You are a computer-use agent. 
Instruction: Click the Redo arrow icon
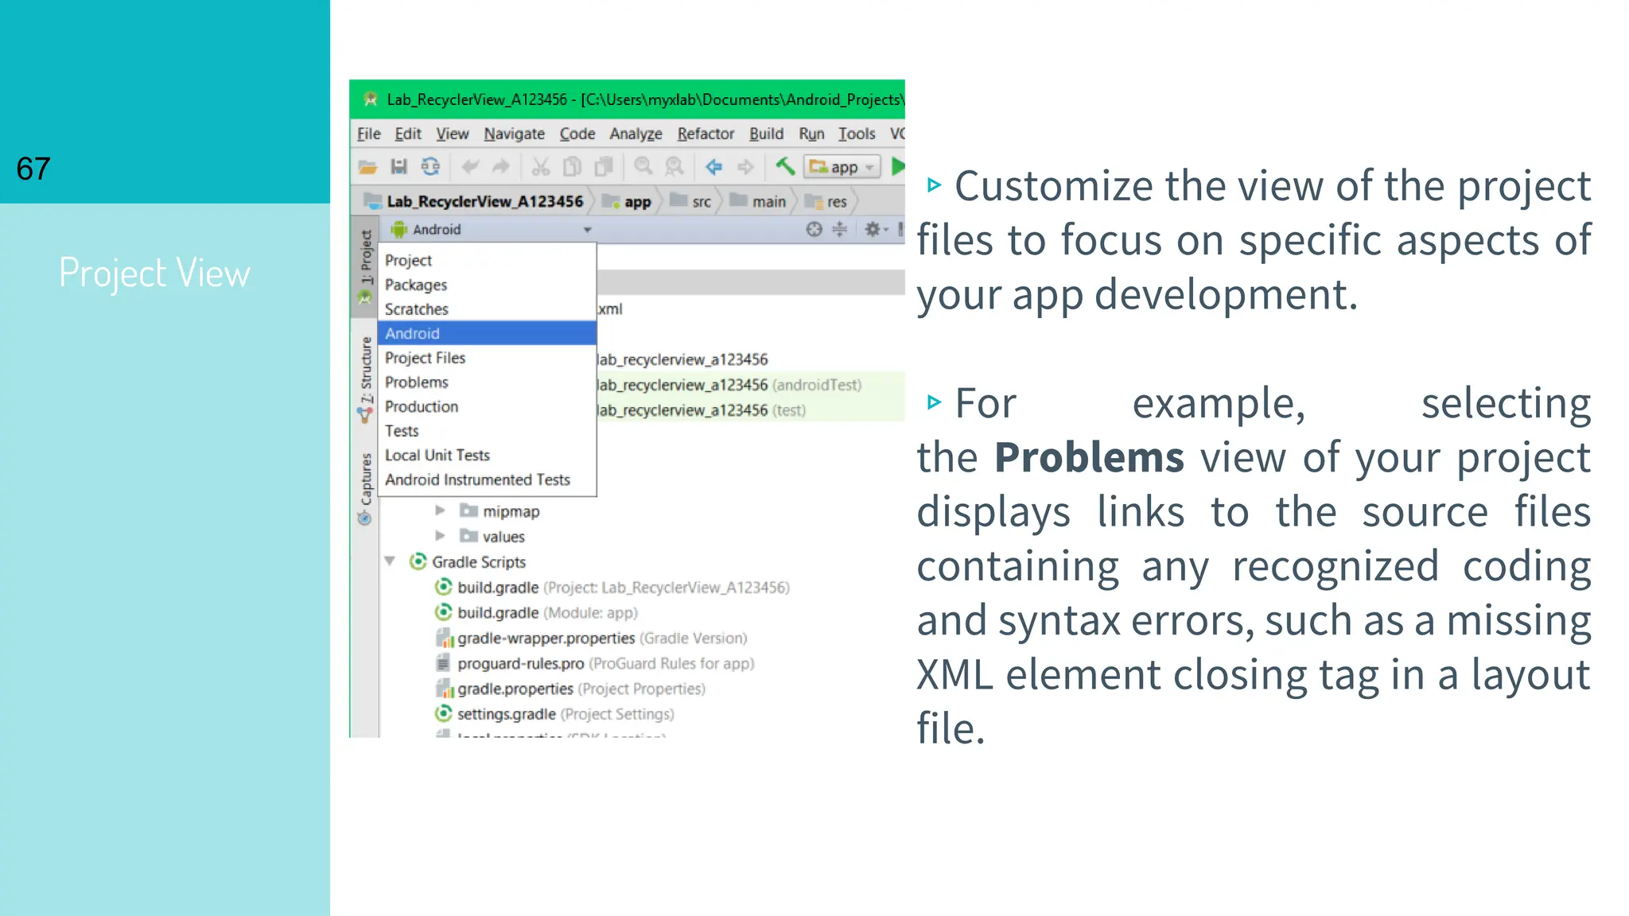click(500, 167)
